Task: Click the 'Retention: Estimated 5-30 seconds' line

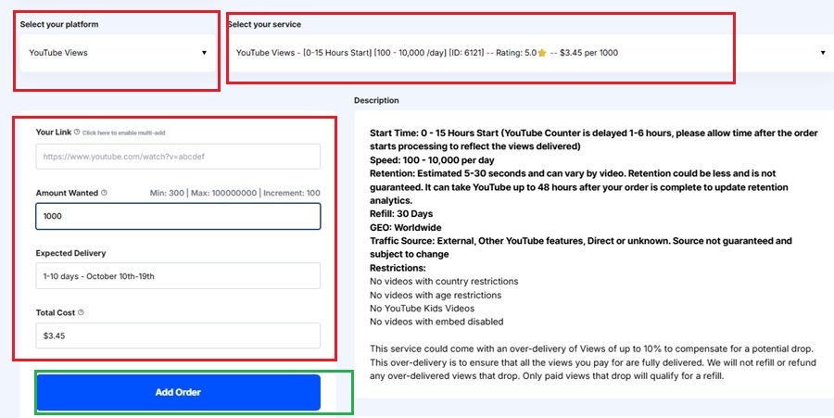Action: click(x=573, y=173)
